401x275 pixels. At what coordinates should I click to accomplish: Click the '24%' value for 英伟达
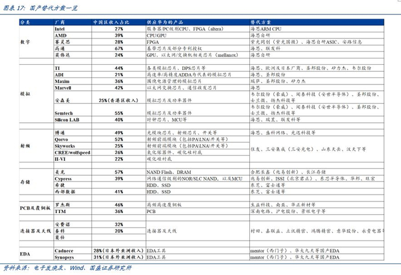[x=119, y=55]
